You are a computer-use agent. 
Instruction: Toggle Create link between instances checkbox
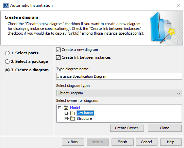pyautogui.click(x=58, y=57)
